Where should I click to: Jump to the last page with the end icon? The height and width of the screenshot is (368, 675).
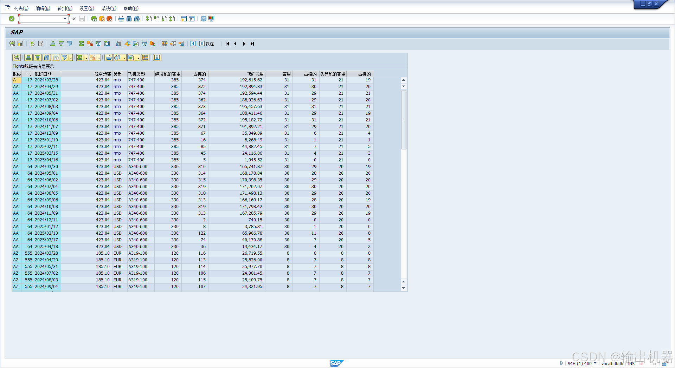(x=252, y=44)
